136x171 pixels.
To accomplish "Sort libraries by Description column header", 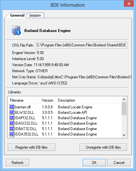I will (x=88, y=100).
